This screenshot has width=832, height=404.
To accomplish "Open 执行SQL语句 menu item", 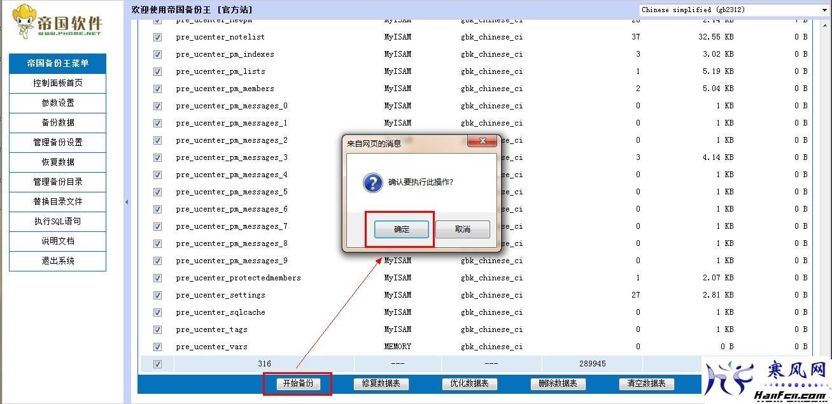I will 58,222.
